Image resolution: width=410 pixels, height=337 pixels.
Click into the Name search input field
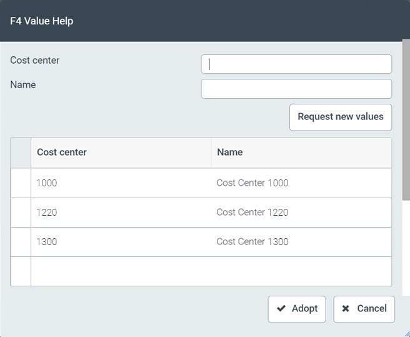(x=296, y=89)
